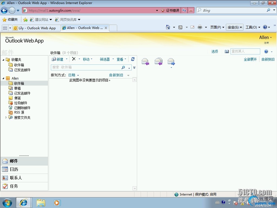277x208 pixels.
Task: Click the Forward message icon
Action: pos(171,62)
